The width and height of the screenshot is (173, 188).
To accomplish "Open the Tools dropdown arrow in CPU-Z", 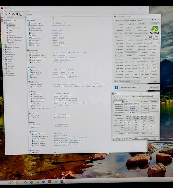I will 140,138.
